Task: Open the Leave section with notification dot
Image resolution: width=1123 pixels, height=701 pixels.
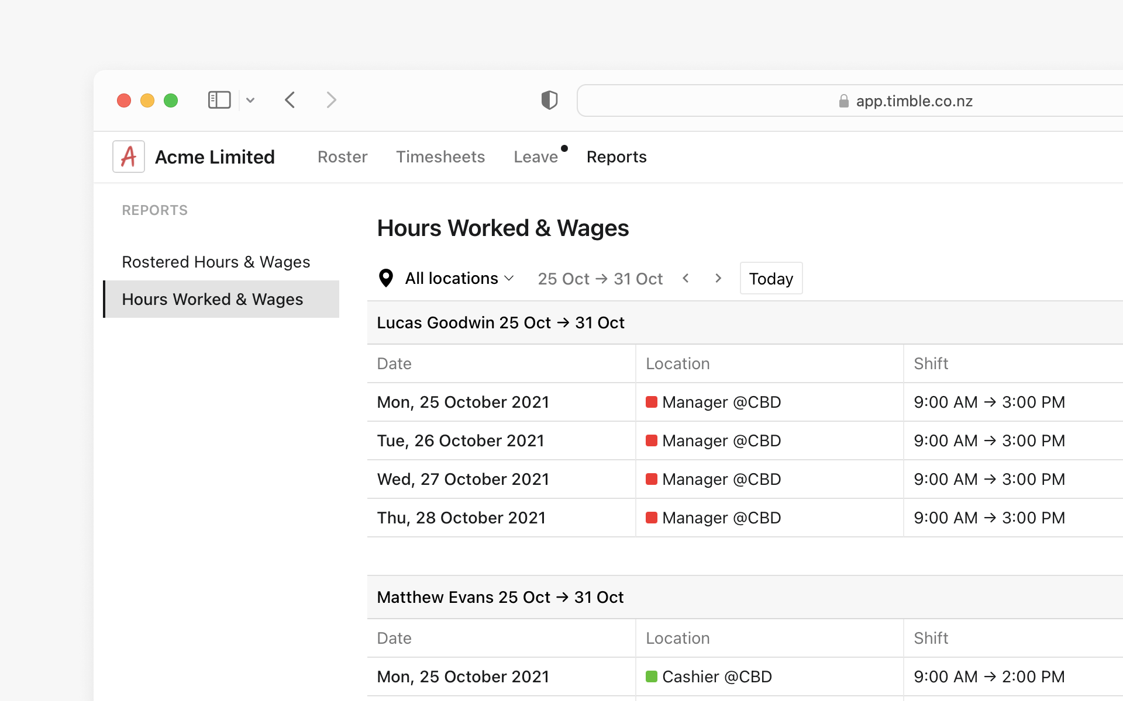Action: pyautogui.click(x=536, y=157)
